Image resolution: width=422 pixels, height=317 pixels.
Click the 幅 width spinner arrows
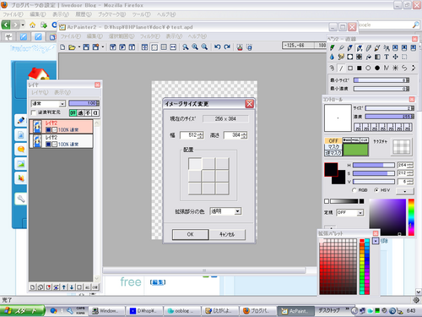coord(200,135)
